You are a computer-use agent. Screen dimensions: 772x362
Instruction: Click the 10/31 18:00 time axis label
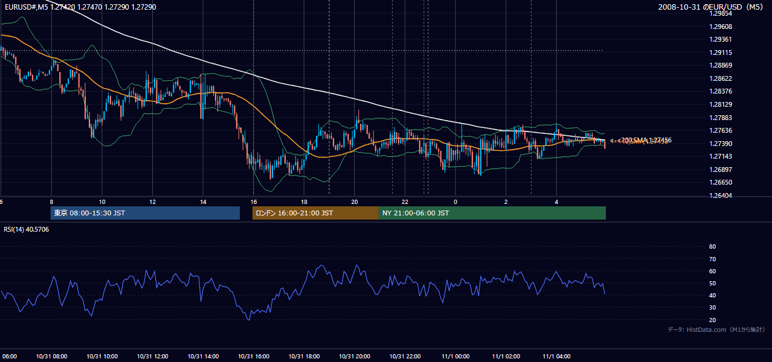[x=304, y=356]
